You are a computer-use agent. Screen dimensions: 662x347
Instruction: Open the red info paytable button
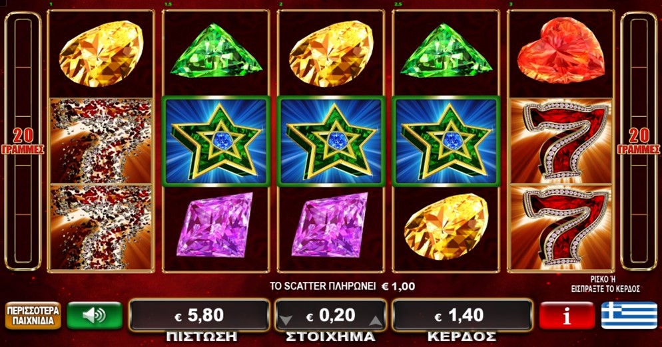click(567, 315)
